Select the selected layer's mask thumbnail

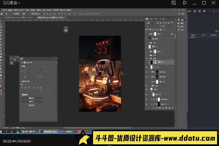point(155,62)
